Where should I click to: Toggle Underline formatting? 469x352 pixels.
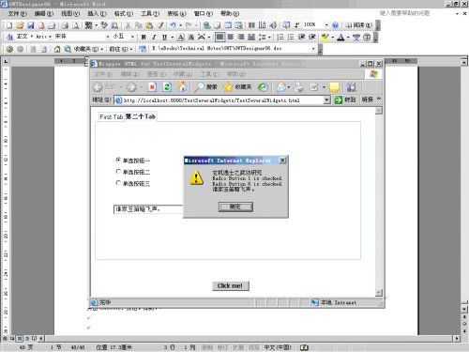(x=164, y=38)
